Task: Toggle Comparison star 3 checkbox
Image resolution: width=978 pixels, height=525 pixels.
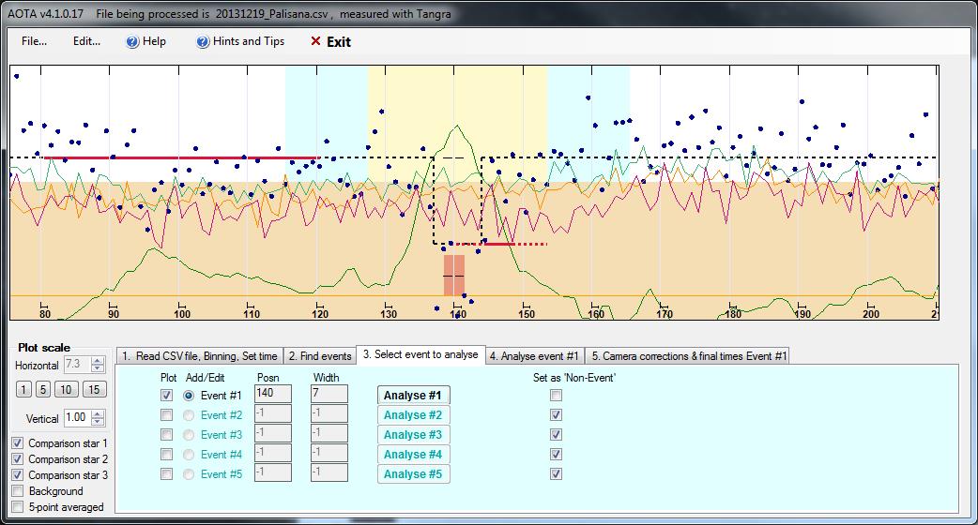Action: [x=18, y=474]
